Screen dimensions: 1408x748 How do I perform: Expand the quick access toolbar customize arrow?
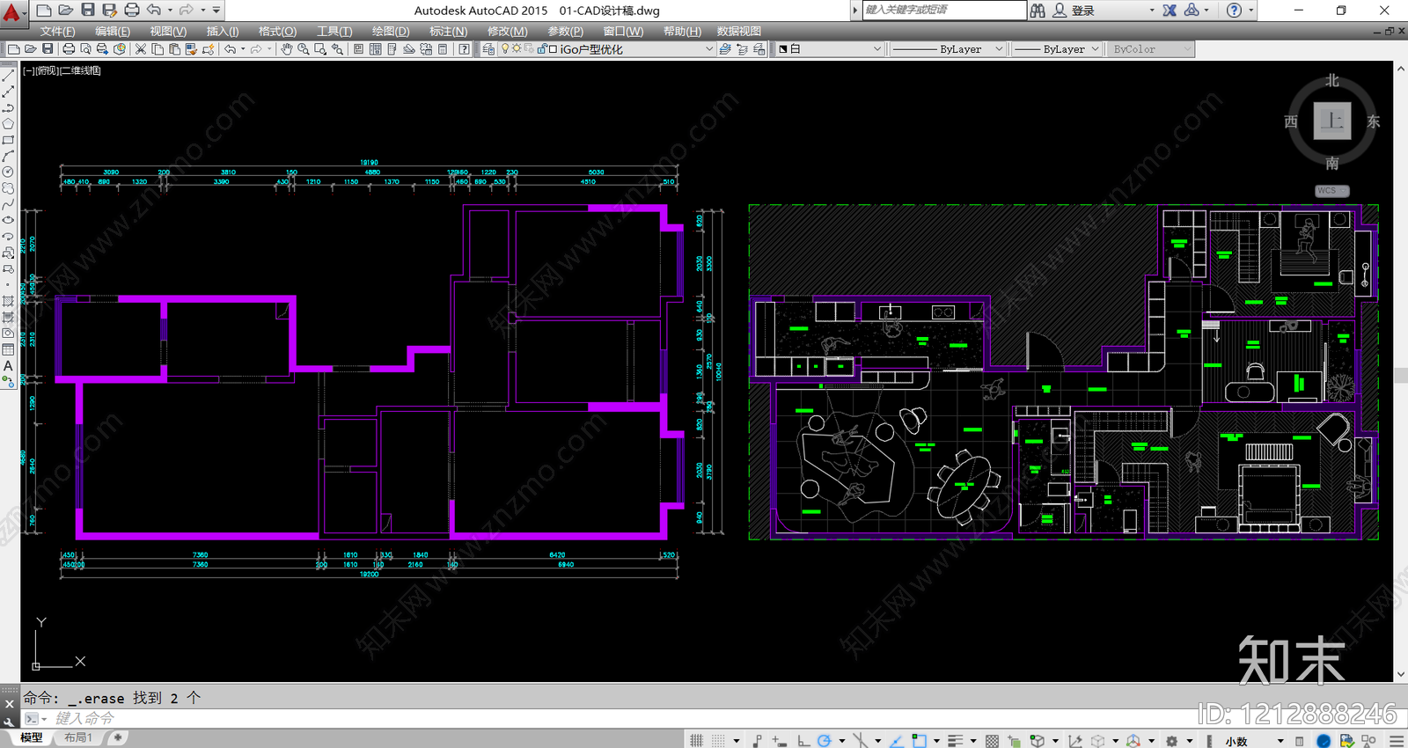tap(216, 10)
